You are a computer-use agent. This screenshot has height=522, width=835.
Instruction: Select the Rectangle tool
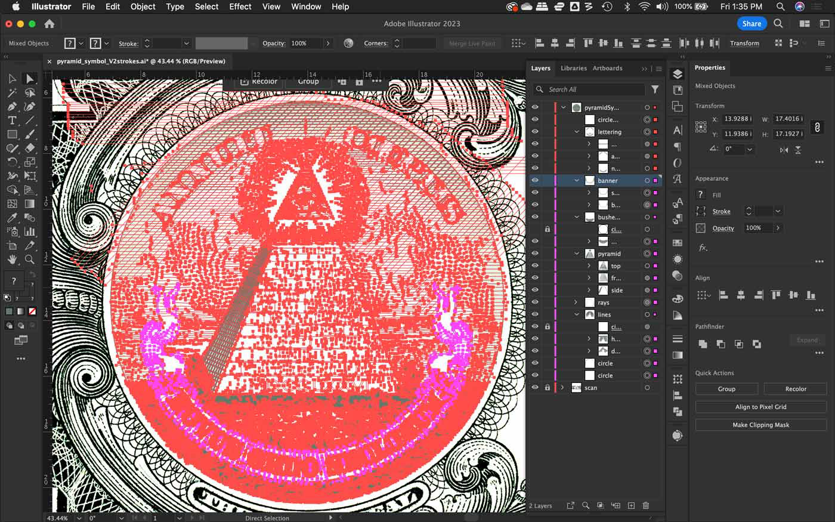12,134
